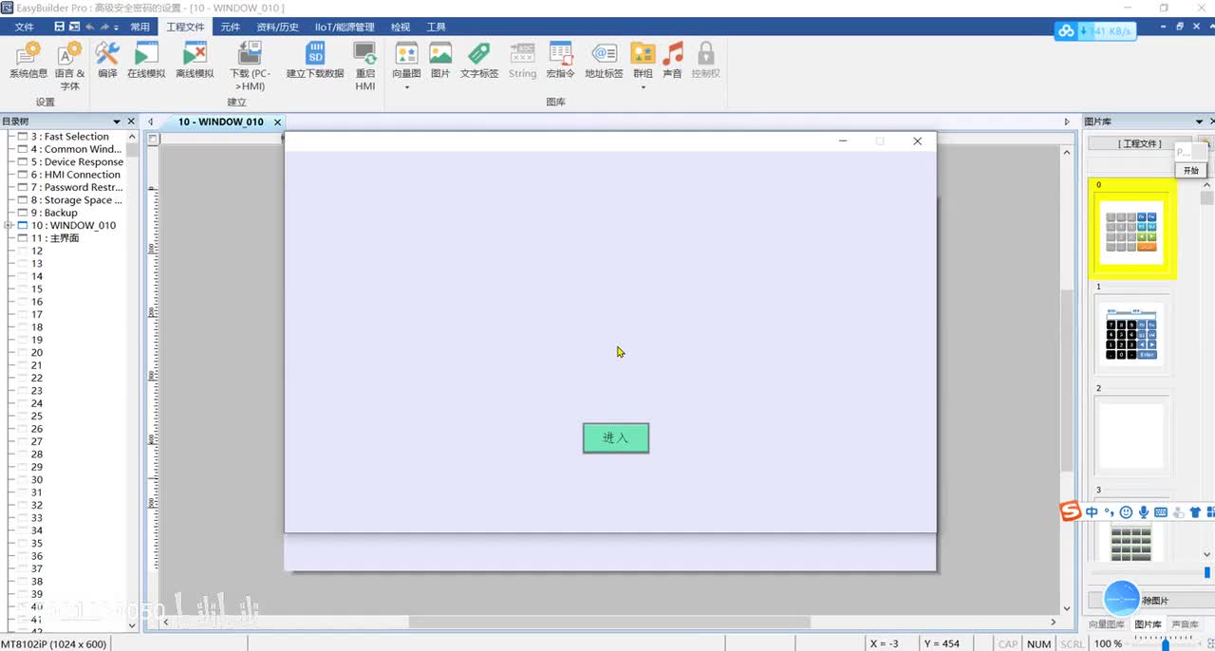The height and width of the screenshot is (651, 1215).
Task: Click Sogou soft keyboard icon
Action: (x=1161, y=512)
